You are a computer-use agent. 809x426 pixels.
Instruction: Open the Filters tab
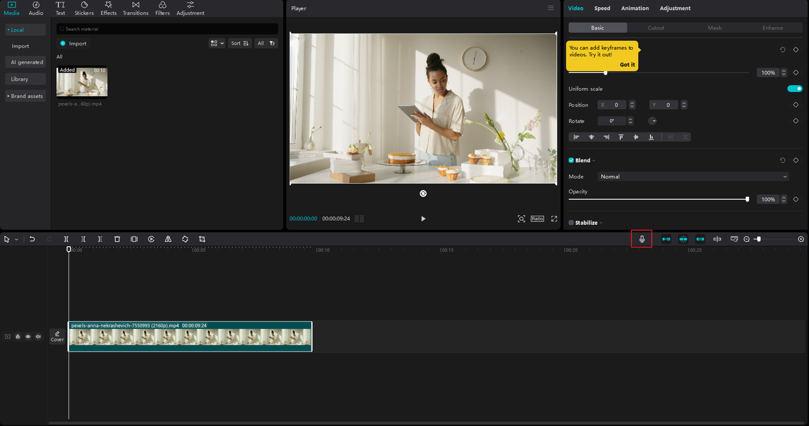[x=162, y=8]
